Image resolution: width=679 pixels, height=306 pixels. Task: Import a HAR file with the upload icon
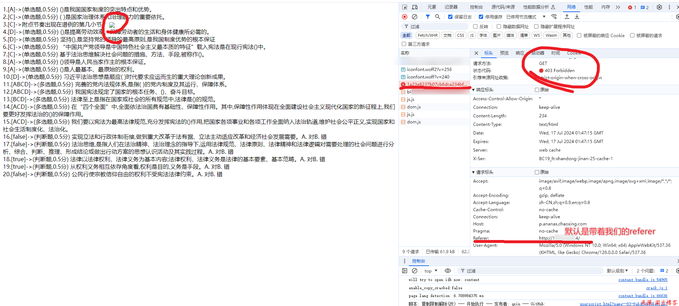(567, 17)
